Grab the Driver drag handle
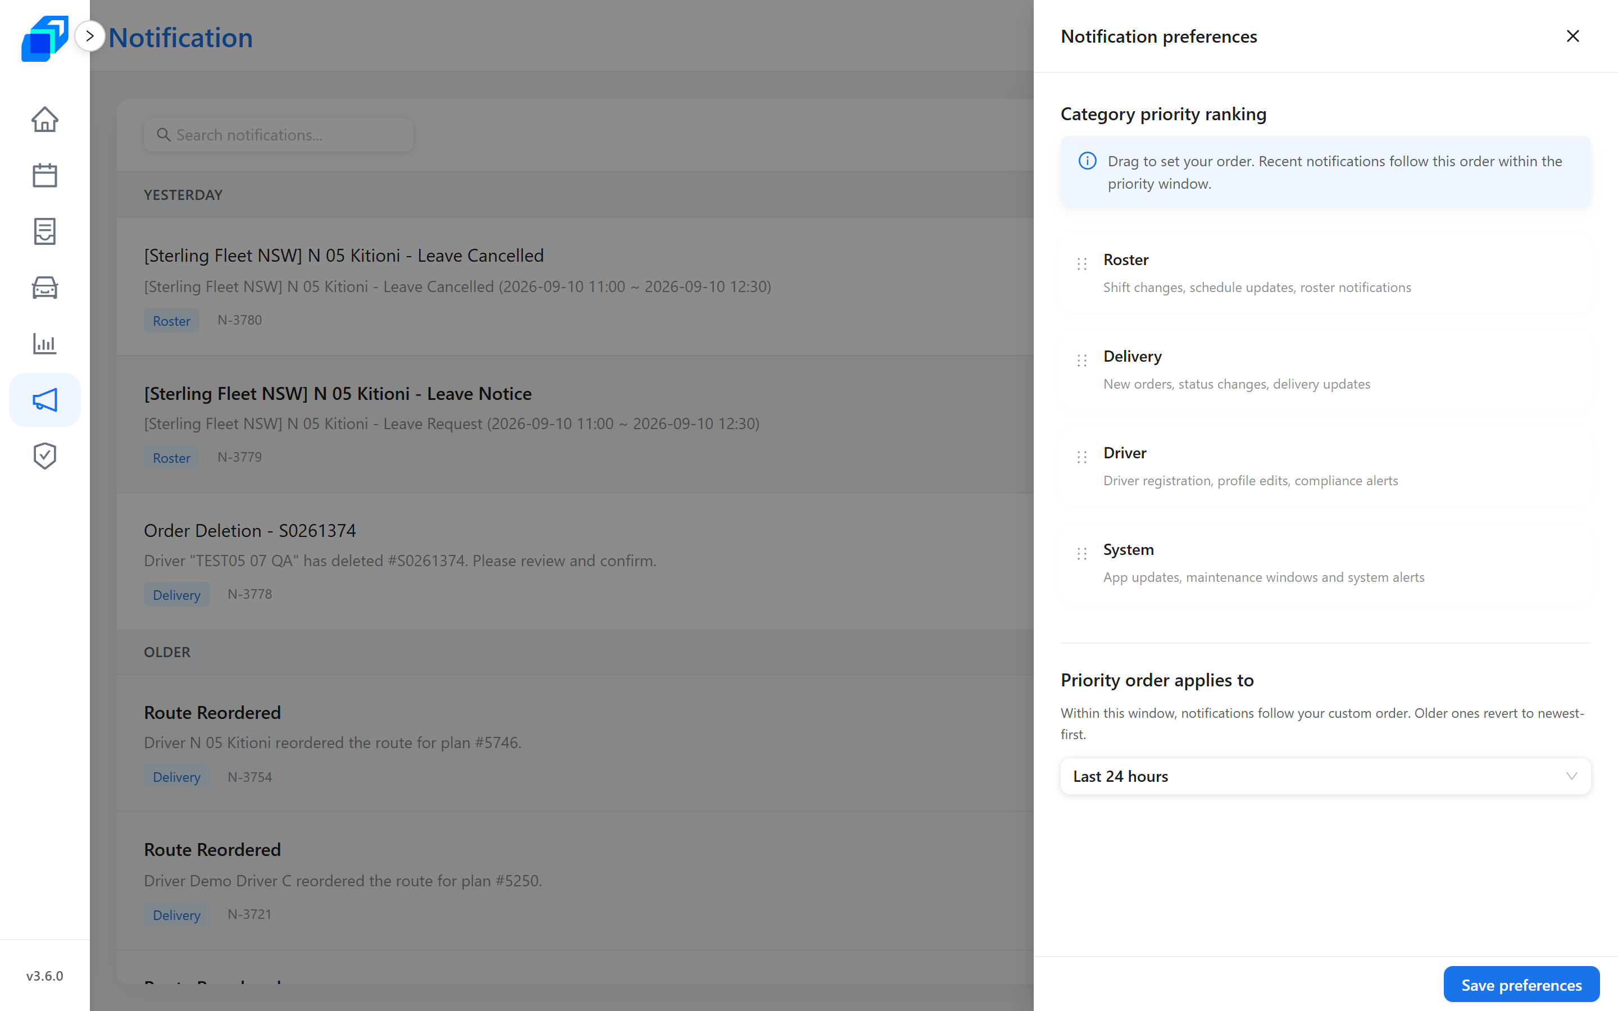Image resolution: width=1618 pixels, height=1011 pixels. (x=1082, y=457)
